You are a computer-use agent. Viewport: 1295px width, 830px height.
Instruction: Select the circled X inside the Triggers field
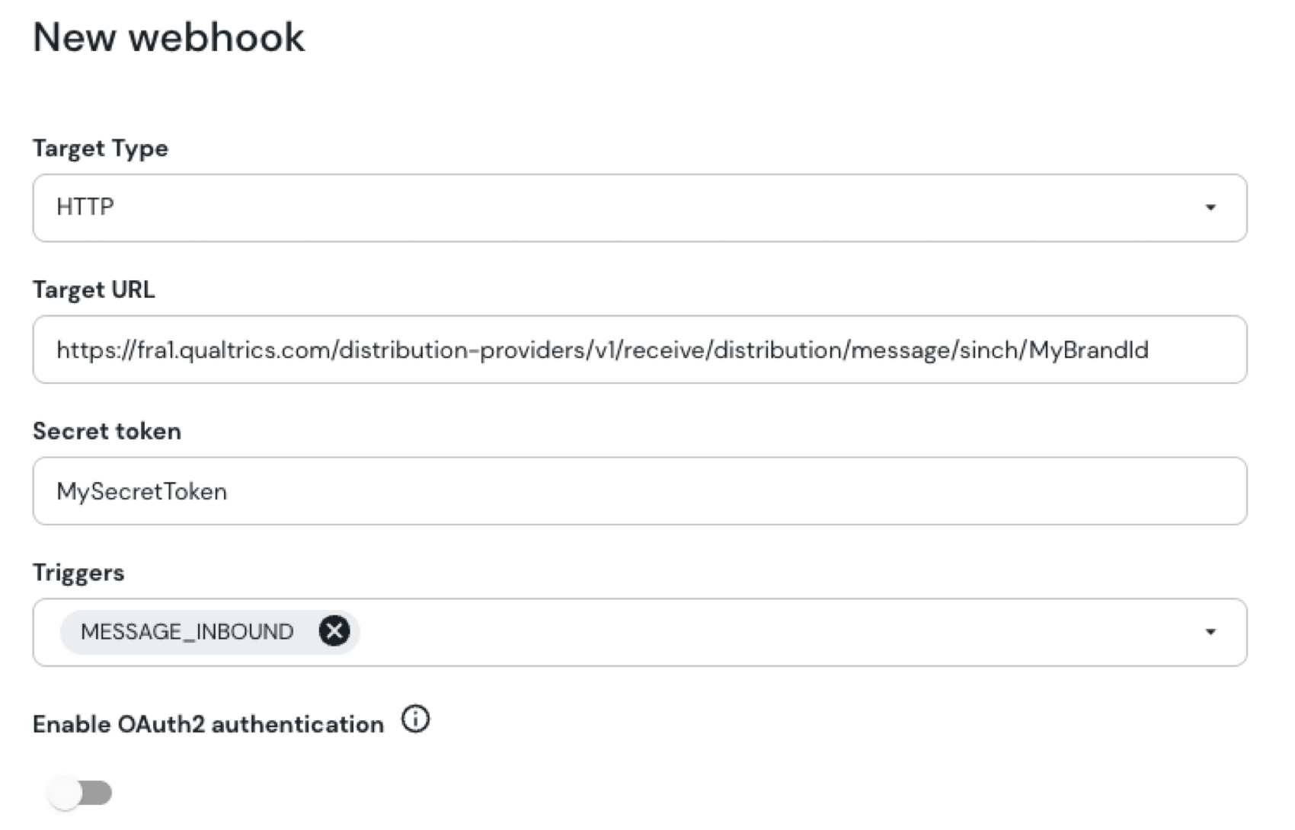point(334,631)
